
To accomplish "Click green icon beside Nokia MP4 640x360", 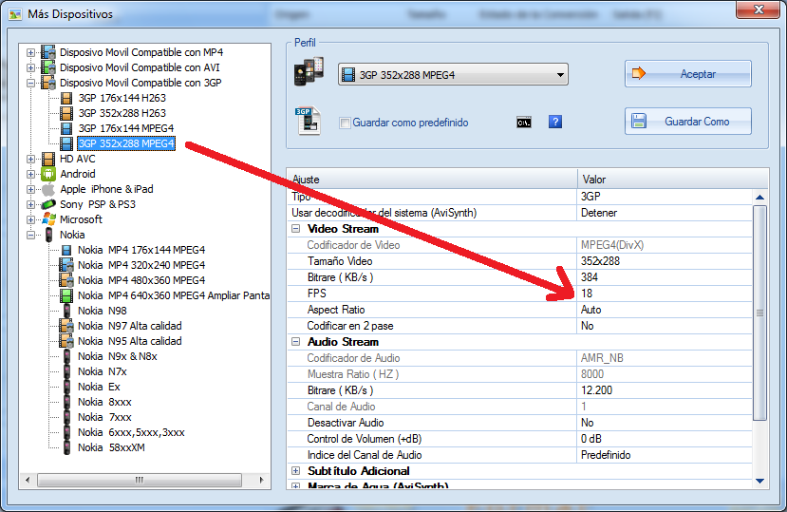I will 66,295.
